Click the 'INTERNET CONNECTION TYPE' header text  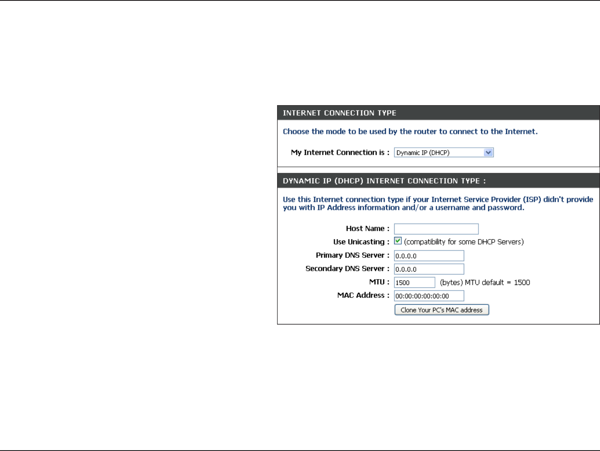pyautogui.click(x=340, y=113)
